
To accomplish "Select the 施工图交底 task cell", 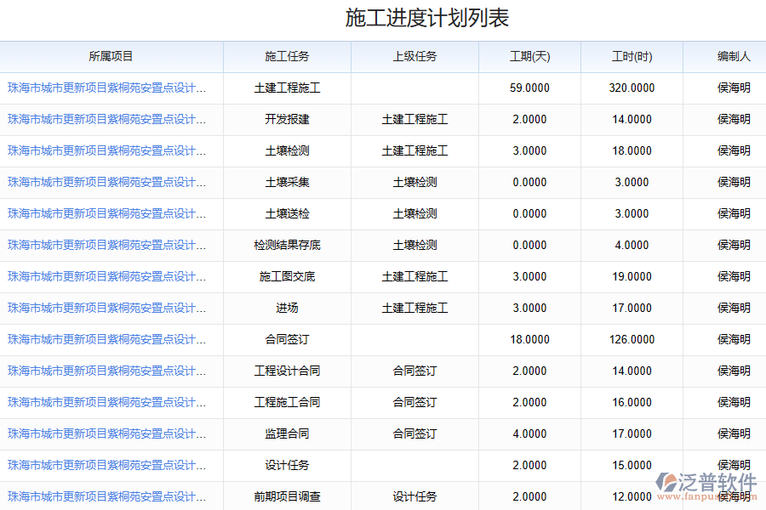I will tap(287, 277).
